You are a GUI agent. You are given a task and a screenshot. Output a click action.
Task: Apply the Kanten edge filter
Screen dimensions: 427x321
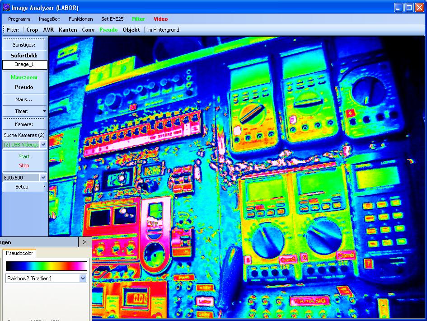tap(68, 30)
